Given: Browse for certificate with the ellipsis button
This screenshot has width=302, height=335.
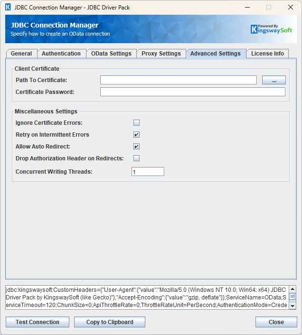Looking at the screenshot, I should click(x=274, y=80).
